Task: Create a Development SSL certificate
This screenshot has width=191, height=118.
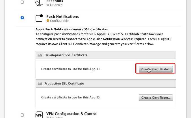Action: point(156,69)
